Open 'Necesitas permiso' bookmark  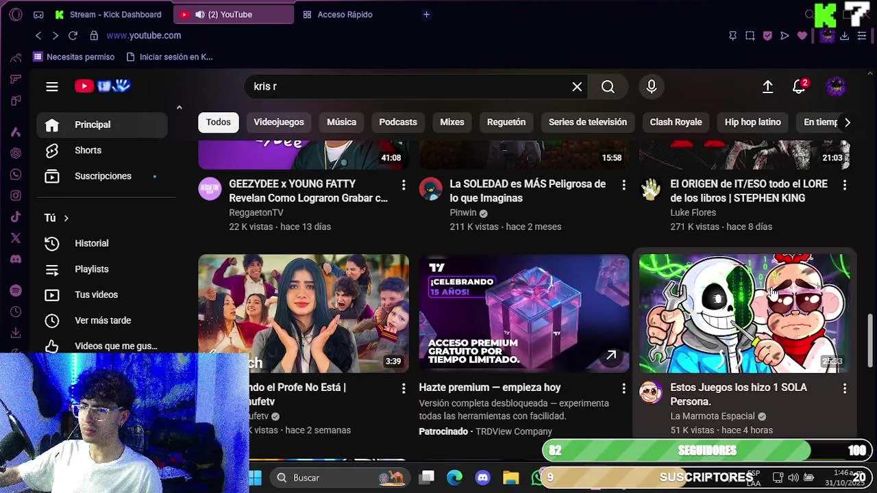pyautogui.click(x=74, y=57)
